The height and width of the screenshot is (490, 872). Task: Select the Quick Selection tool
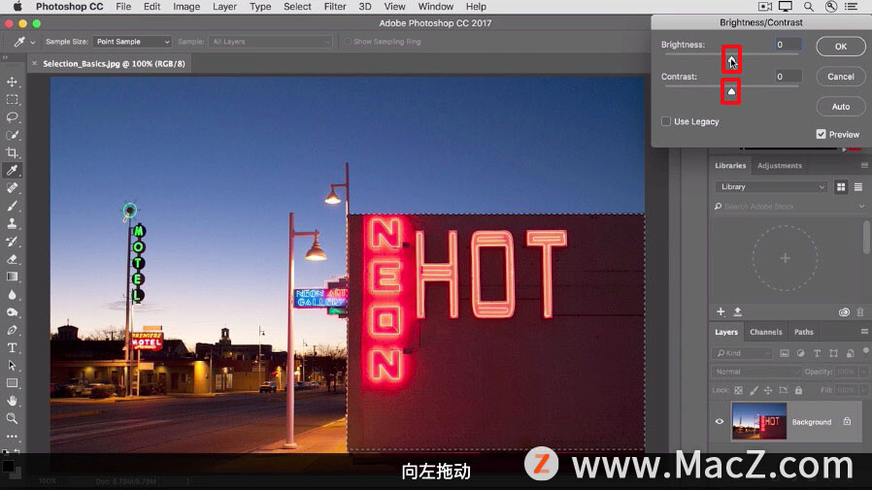12,135
